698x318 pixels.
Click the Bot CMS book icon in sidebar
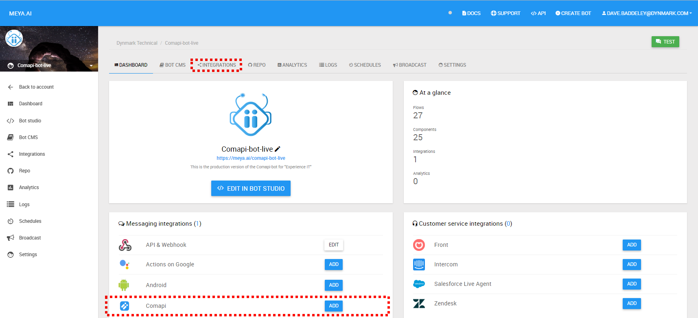coord(11,137)
